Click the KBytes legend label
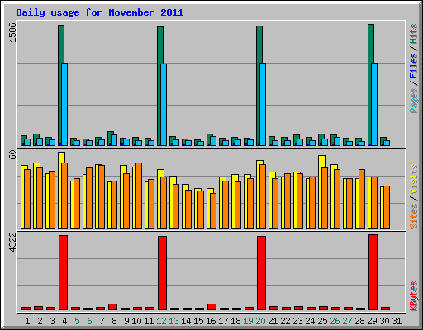423x330 pixels. (x=413, y=296)
